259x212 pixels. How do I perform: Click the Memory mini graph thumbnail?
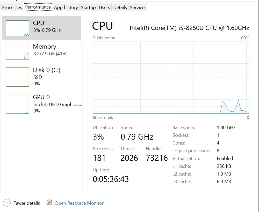coord(17,52)
